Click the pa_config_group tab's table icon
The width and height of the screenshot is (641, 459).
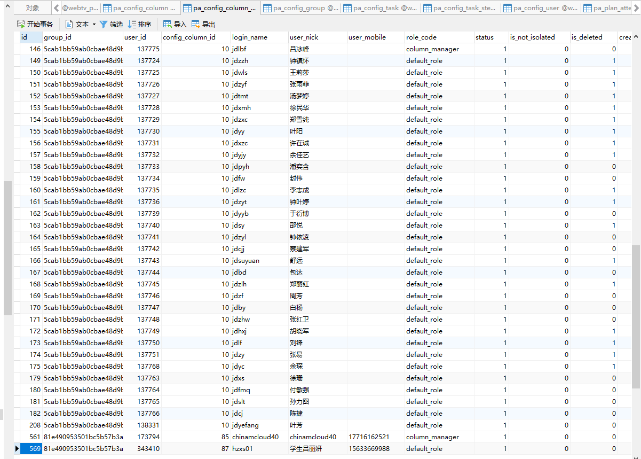pyautogui.click(x=267, y=8)
